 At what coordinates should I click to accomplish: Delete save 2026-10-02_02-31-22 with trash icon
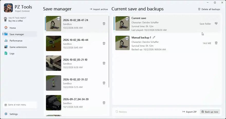click(x=104, y=83)
